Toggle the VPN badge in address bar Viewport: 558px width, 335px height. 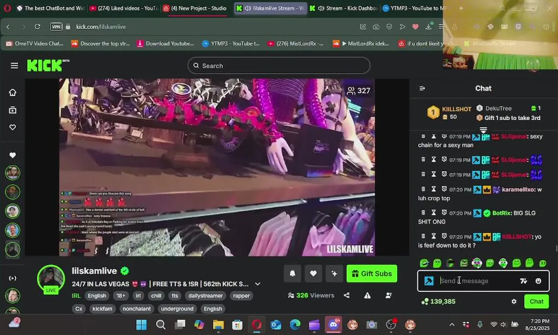coord(56,27)
